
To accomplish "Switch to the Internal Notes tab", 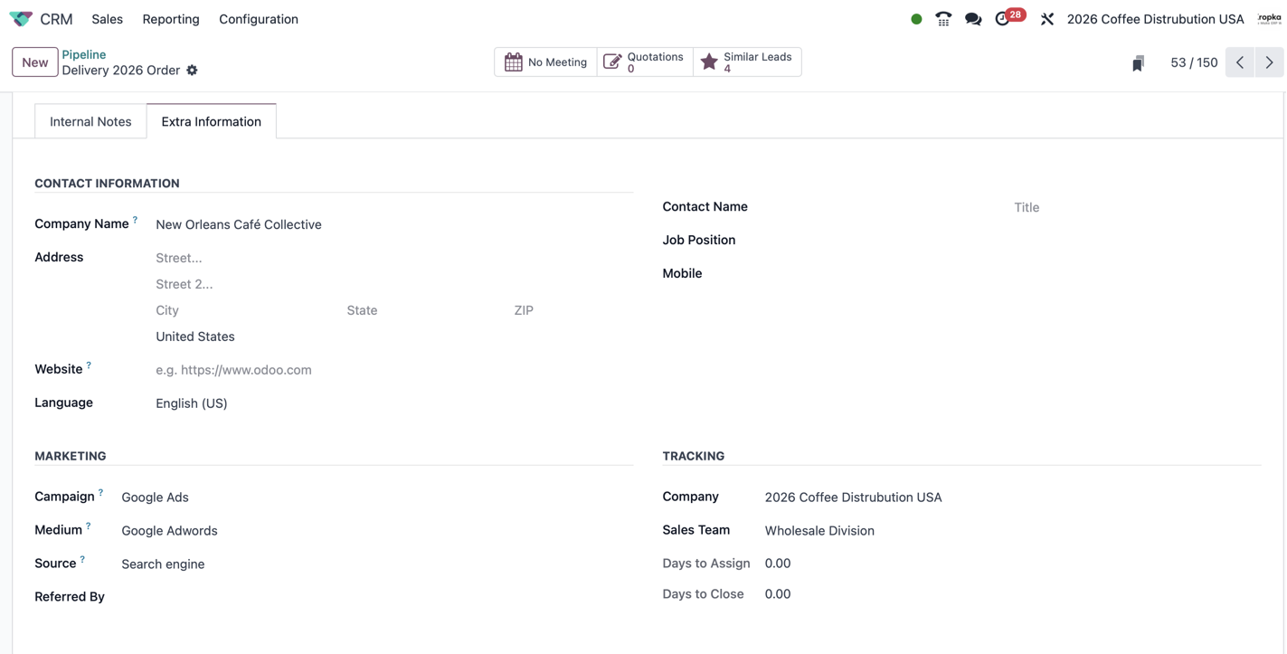I will 90,121.
